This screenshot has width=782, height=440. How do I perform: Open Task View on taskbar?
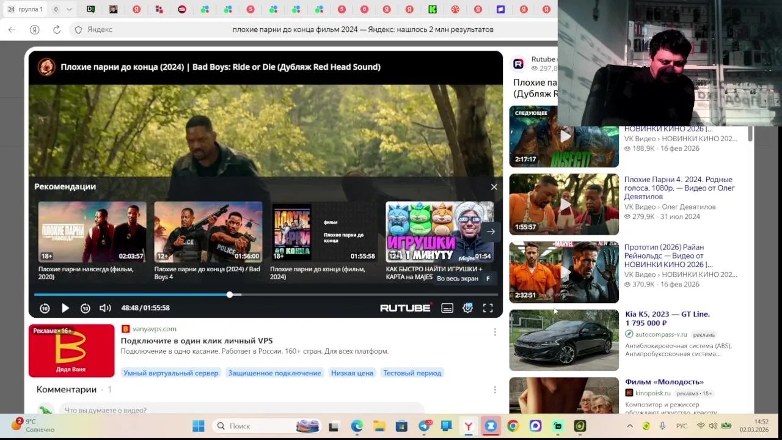point(334,426)
